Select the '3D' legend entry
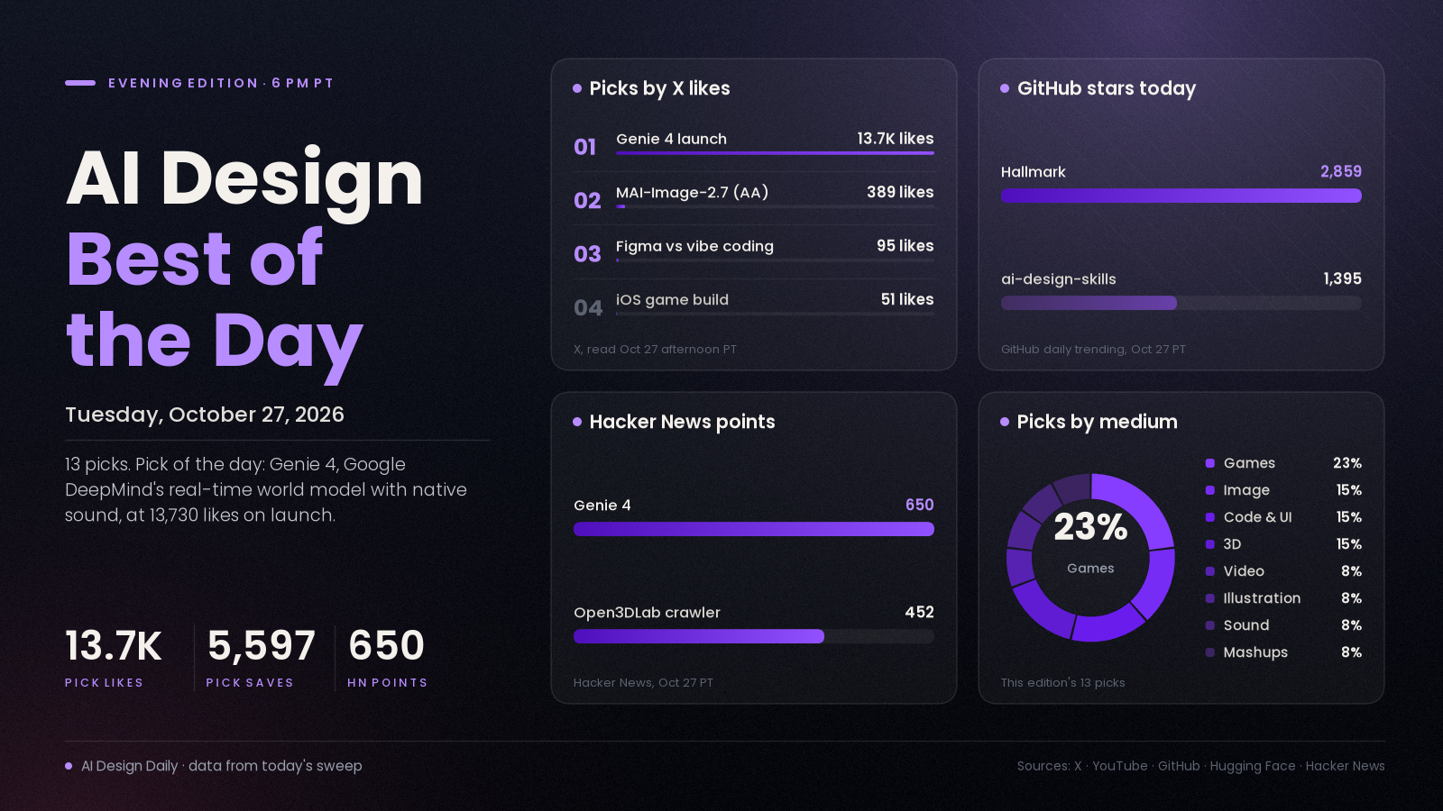 pyautogui.click(x=1283, y=544)
